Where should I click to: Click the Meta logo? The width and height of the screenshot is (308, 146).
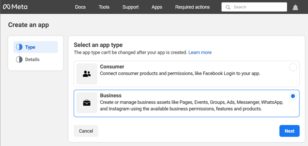click(x=15, y=7)
